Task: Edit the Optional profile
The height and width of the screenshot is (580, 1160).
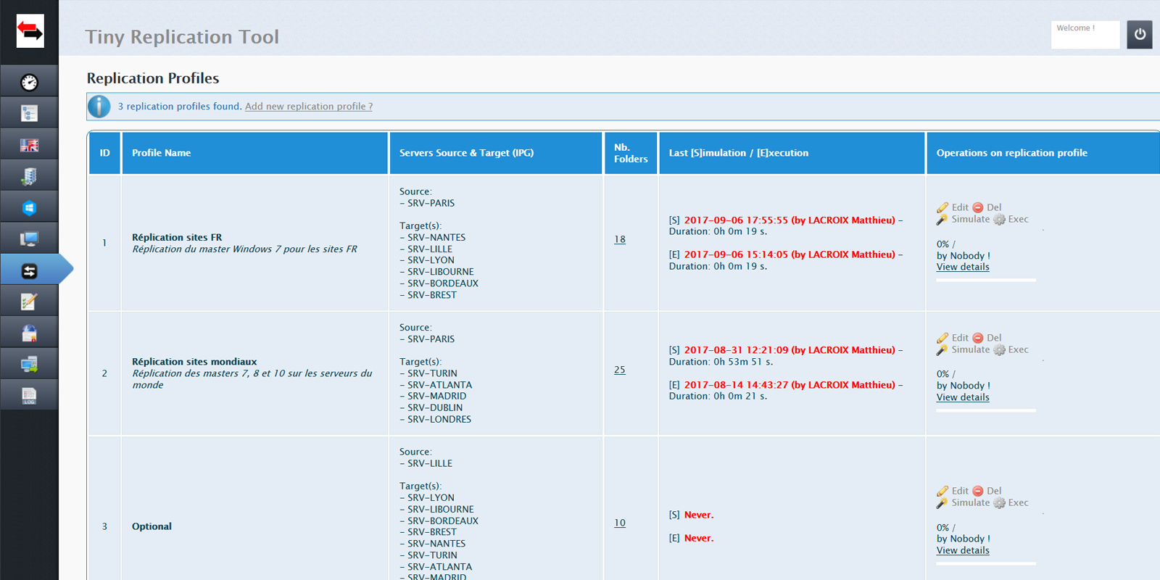Action: click(x=953, y=491)
